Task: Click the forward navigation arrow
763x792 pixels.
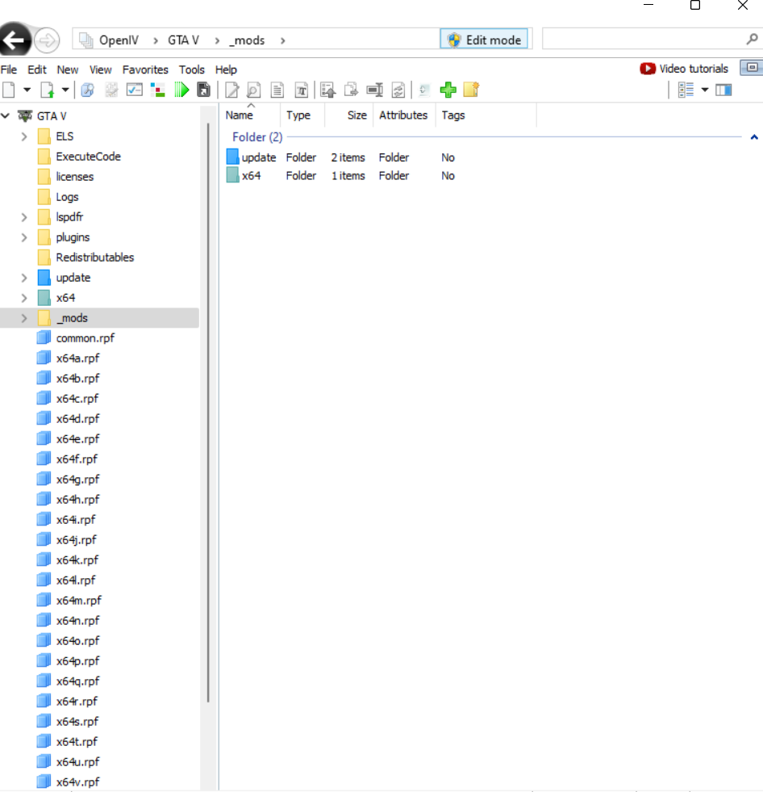Action: pyautogui.click(x=47, y=40)
